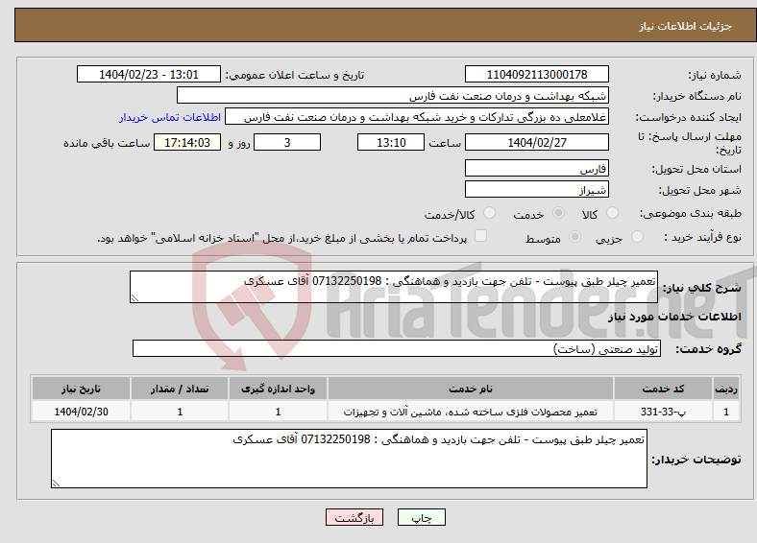Click service code cell پ-33-331
Image resolution: width=757 pixels, height=543 pixels.
coord(663,412)
